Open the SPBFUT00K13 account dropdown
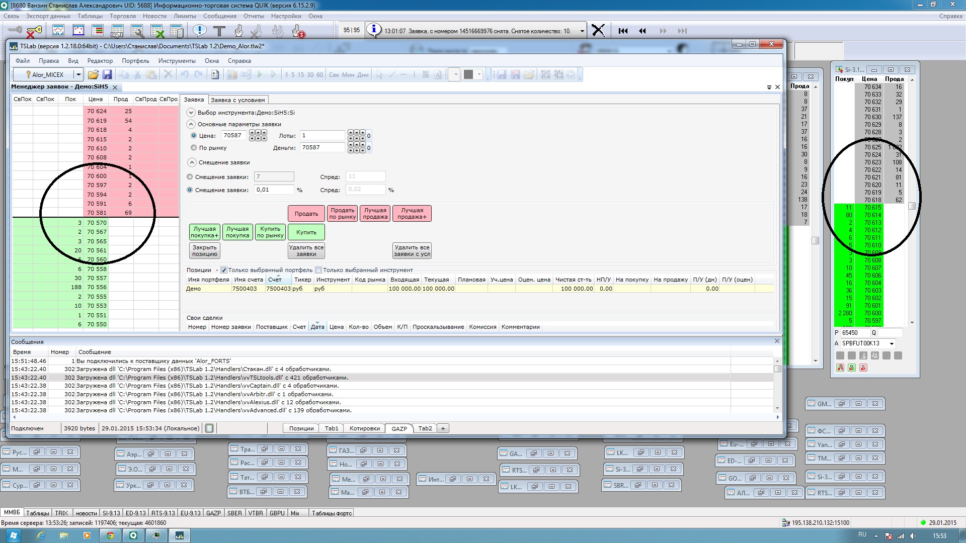The width and height of the screenshot is (966, 543). tap(892, 343)
